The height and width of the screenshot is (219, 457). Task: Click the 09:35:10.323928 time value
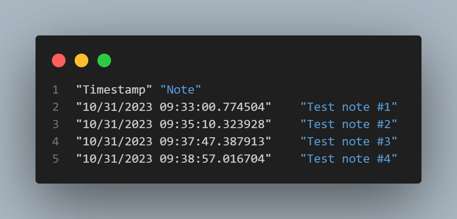(x=213, y=124)
